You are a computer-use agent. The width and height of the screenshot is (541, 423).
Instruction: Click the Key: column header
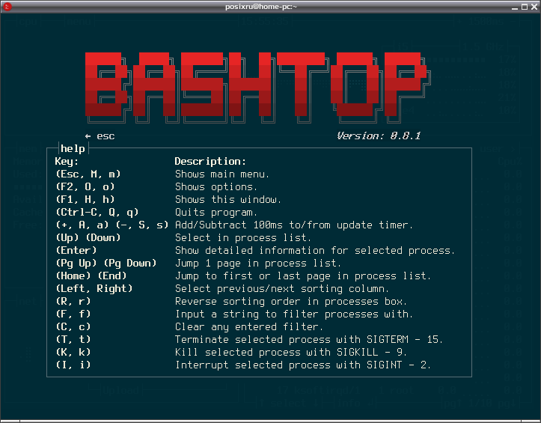(x=67, y=161)
